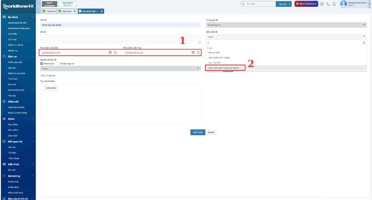This screenshot has height=200, width=372.
Task: Click the 'Tên' name input field
Action: pos(120,25)
